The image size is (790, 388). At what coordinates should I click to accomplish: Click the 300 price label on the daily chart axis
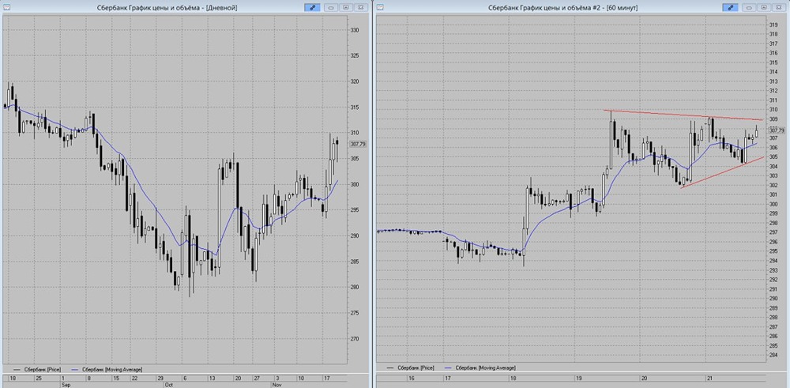[355, 184]
